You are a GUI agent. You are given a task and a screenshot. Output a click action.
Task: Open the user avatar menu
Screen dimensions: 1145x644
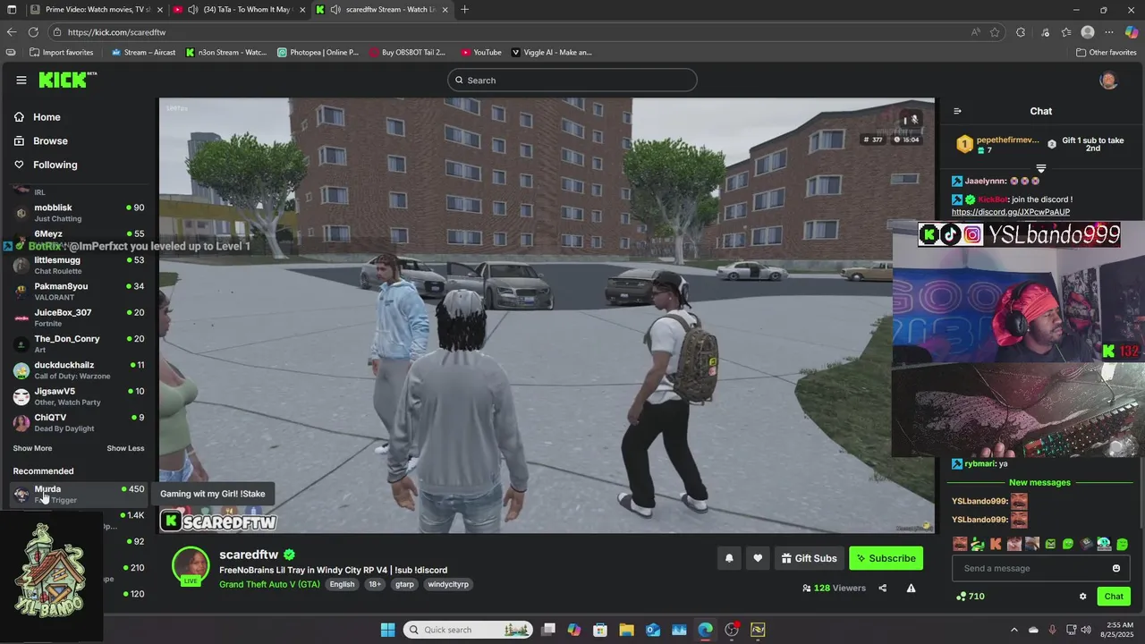click(1108, 80)
